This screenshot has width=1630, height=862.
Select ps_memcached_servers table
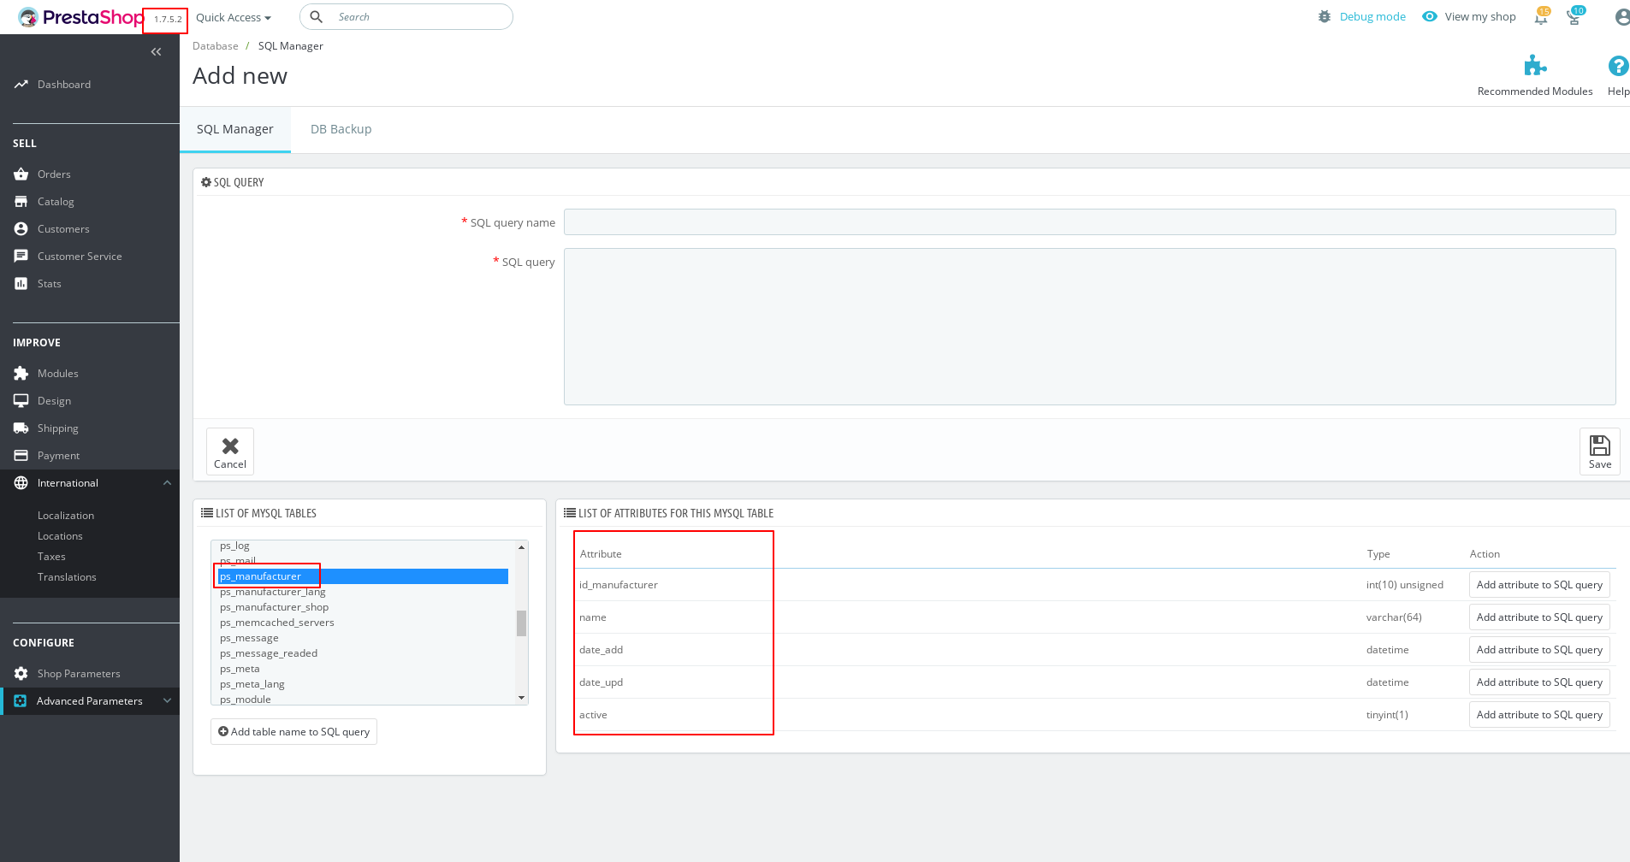point(363,623)
